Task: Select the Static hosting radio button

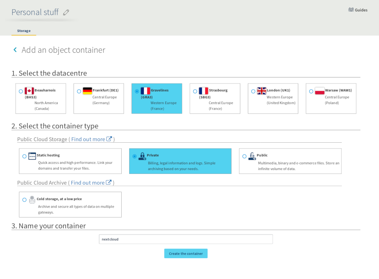Action: (25, 156)
